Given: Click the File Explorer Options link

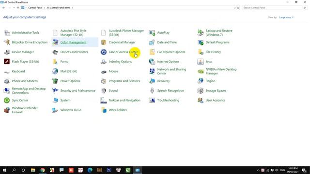Looking at the screenshot, I should [171, 52].
